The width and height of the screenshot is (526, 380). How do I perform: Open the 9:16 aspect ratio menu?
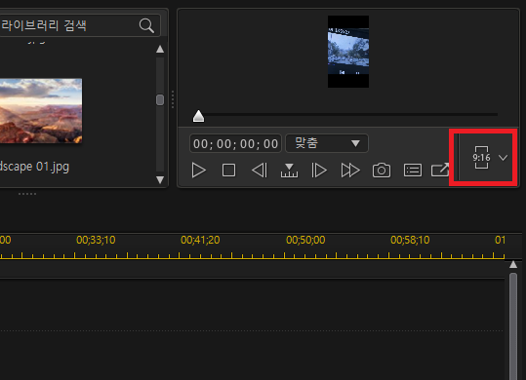(x=481, y=157)
